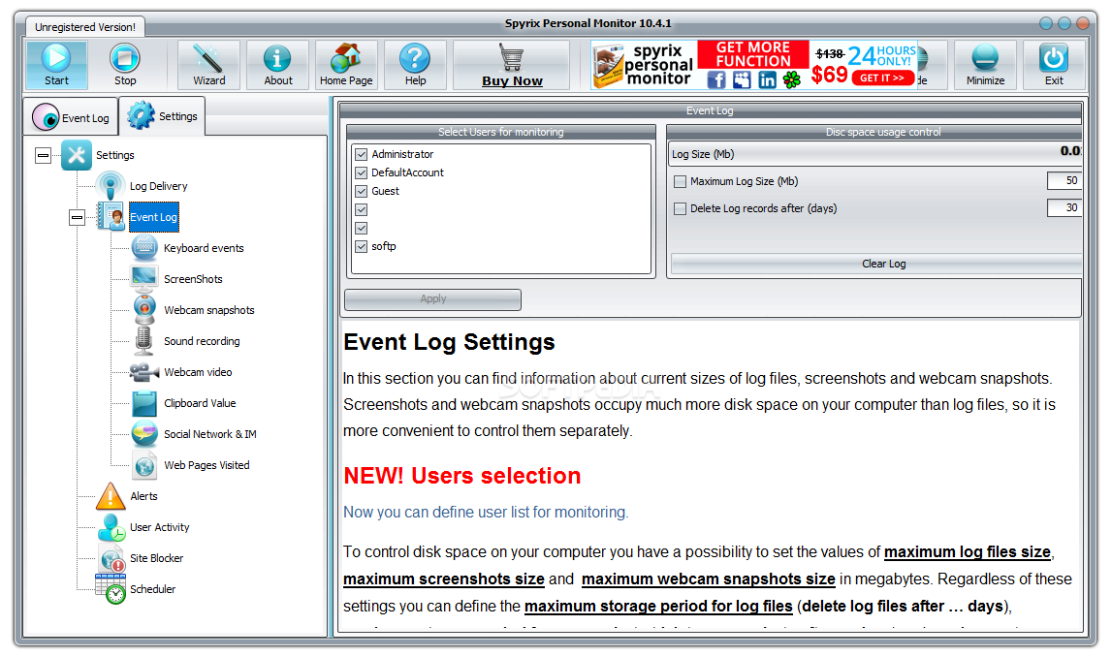Uncheck the Guest user checkbox
Viewport: 1112px width, 657px height.
(x=362, y=191)
